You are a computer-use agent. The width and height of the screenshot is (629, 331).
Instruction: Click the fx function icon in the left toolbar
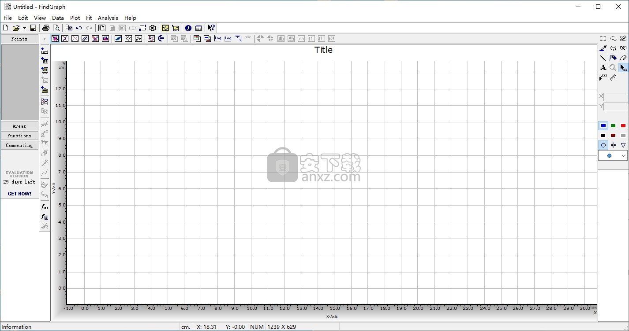point(45,206)
